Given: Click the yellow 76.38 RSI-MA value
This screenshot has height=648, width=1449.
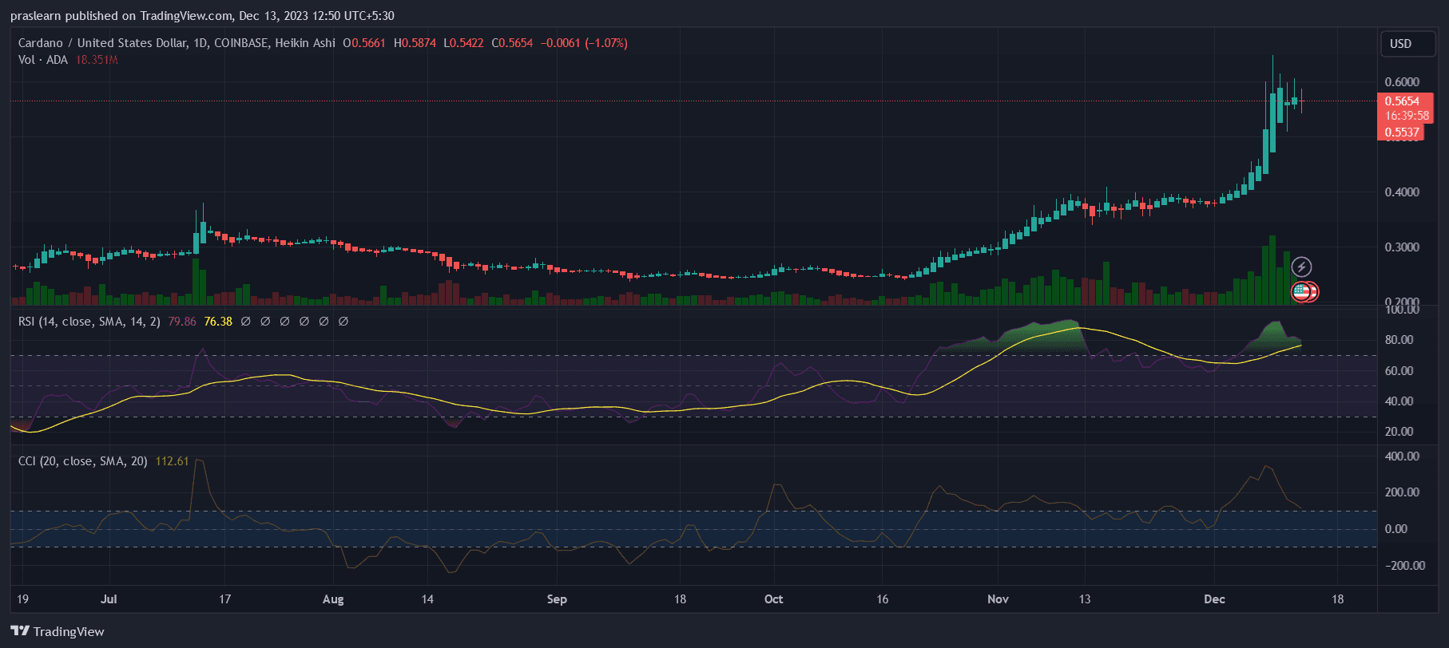Looking at the screenshot, I should 218,322.
